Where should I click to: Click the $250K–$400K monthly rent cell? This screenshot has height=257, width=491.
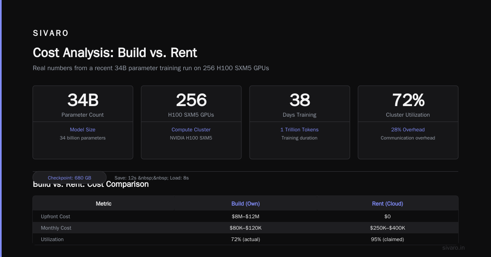(x=387, y=228)
